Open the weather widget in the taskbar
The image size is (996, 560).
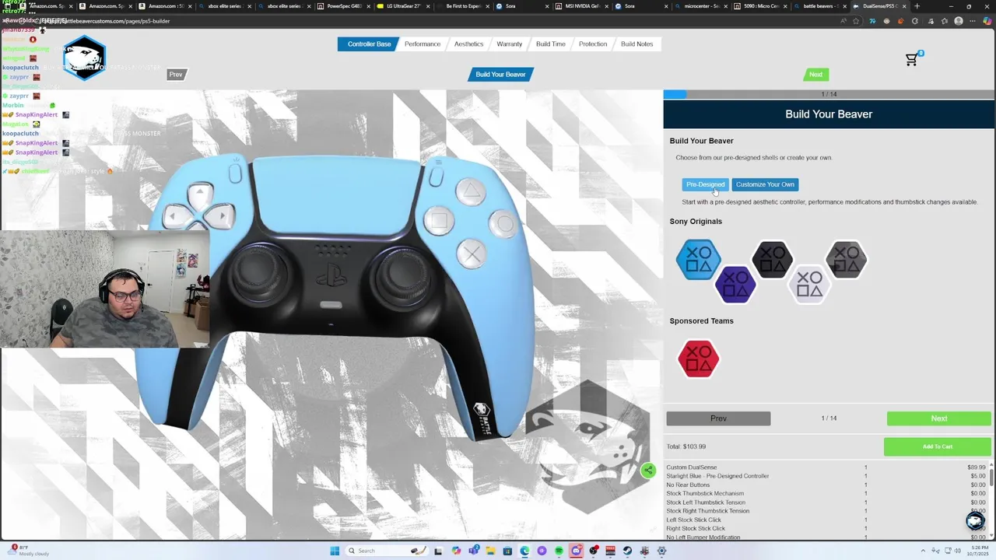click(29, 551)
